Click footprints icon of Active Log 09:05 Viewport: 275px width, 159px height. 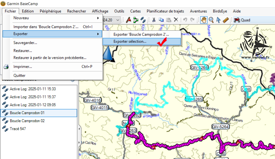coord(5,105)
